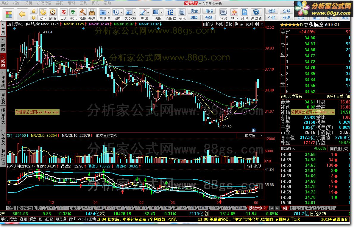The image size is (354, 228).
Task: Expand the 自选股 dropdown arrow
Action: [109, 13]
